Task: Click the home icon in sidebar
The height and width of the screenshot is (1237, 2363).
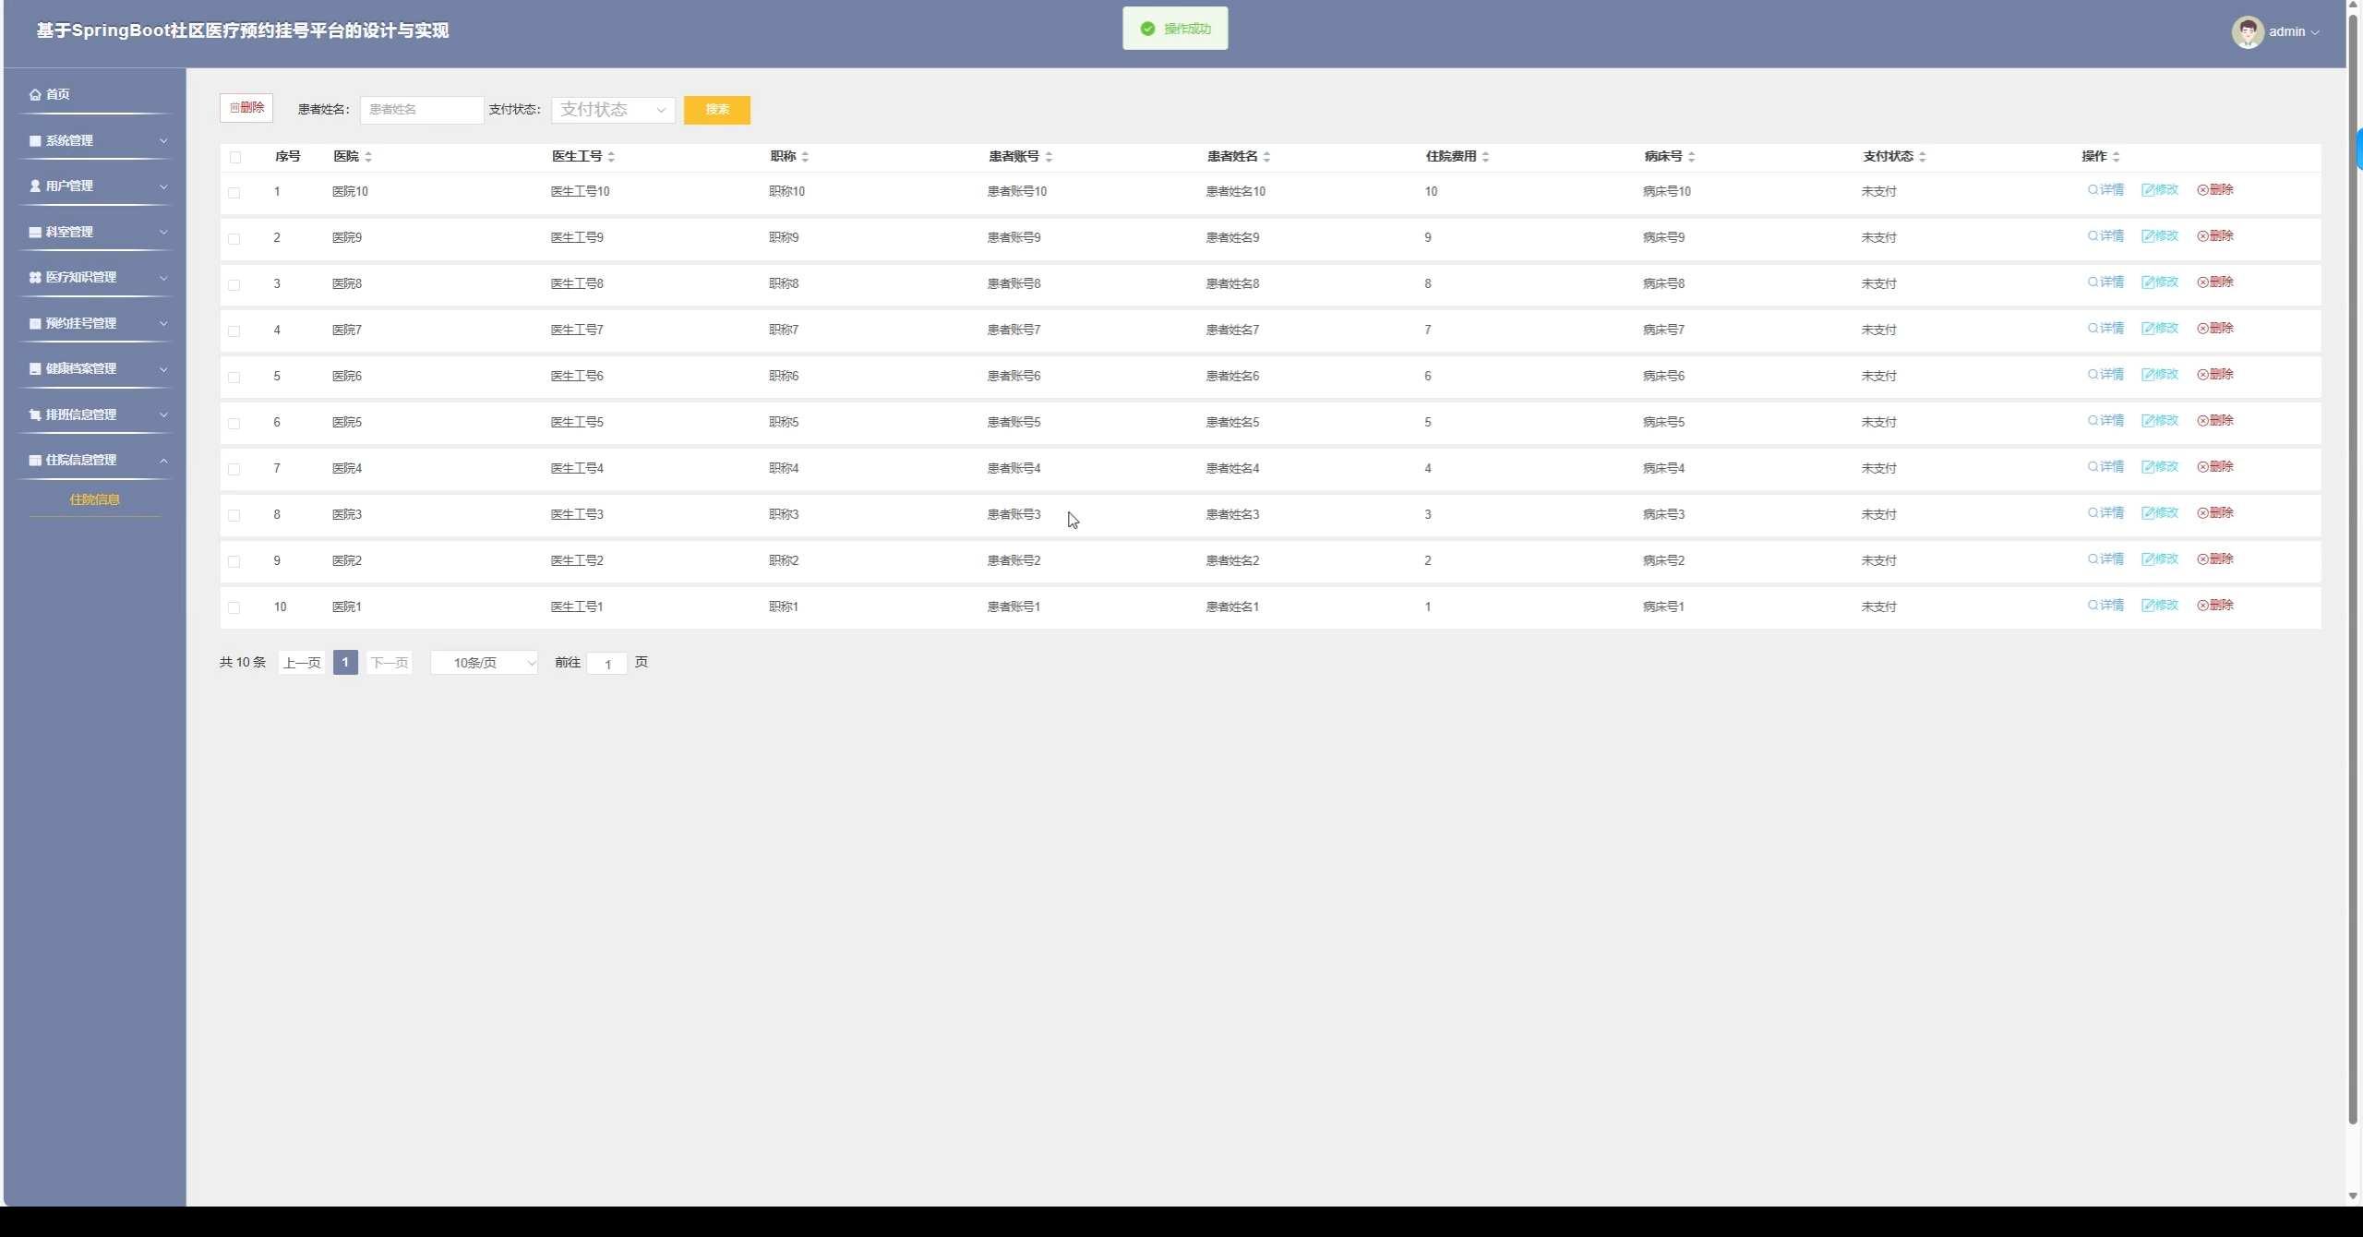Action: click(35, 94)
